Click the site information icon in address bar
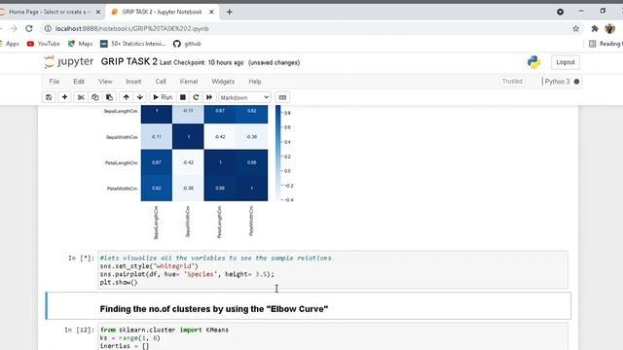This screenshot has width=623, height=350. click(x=48, y=28)
